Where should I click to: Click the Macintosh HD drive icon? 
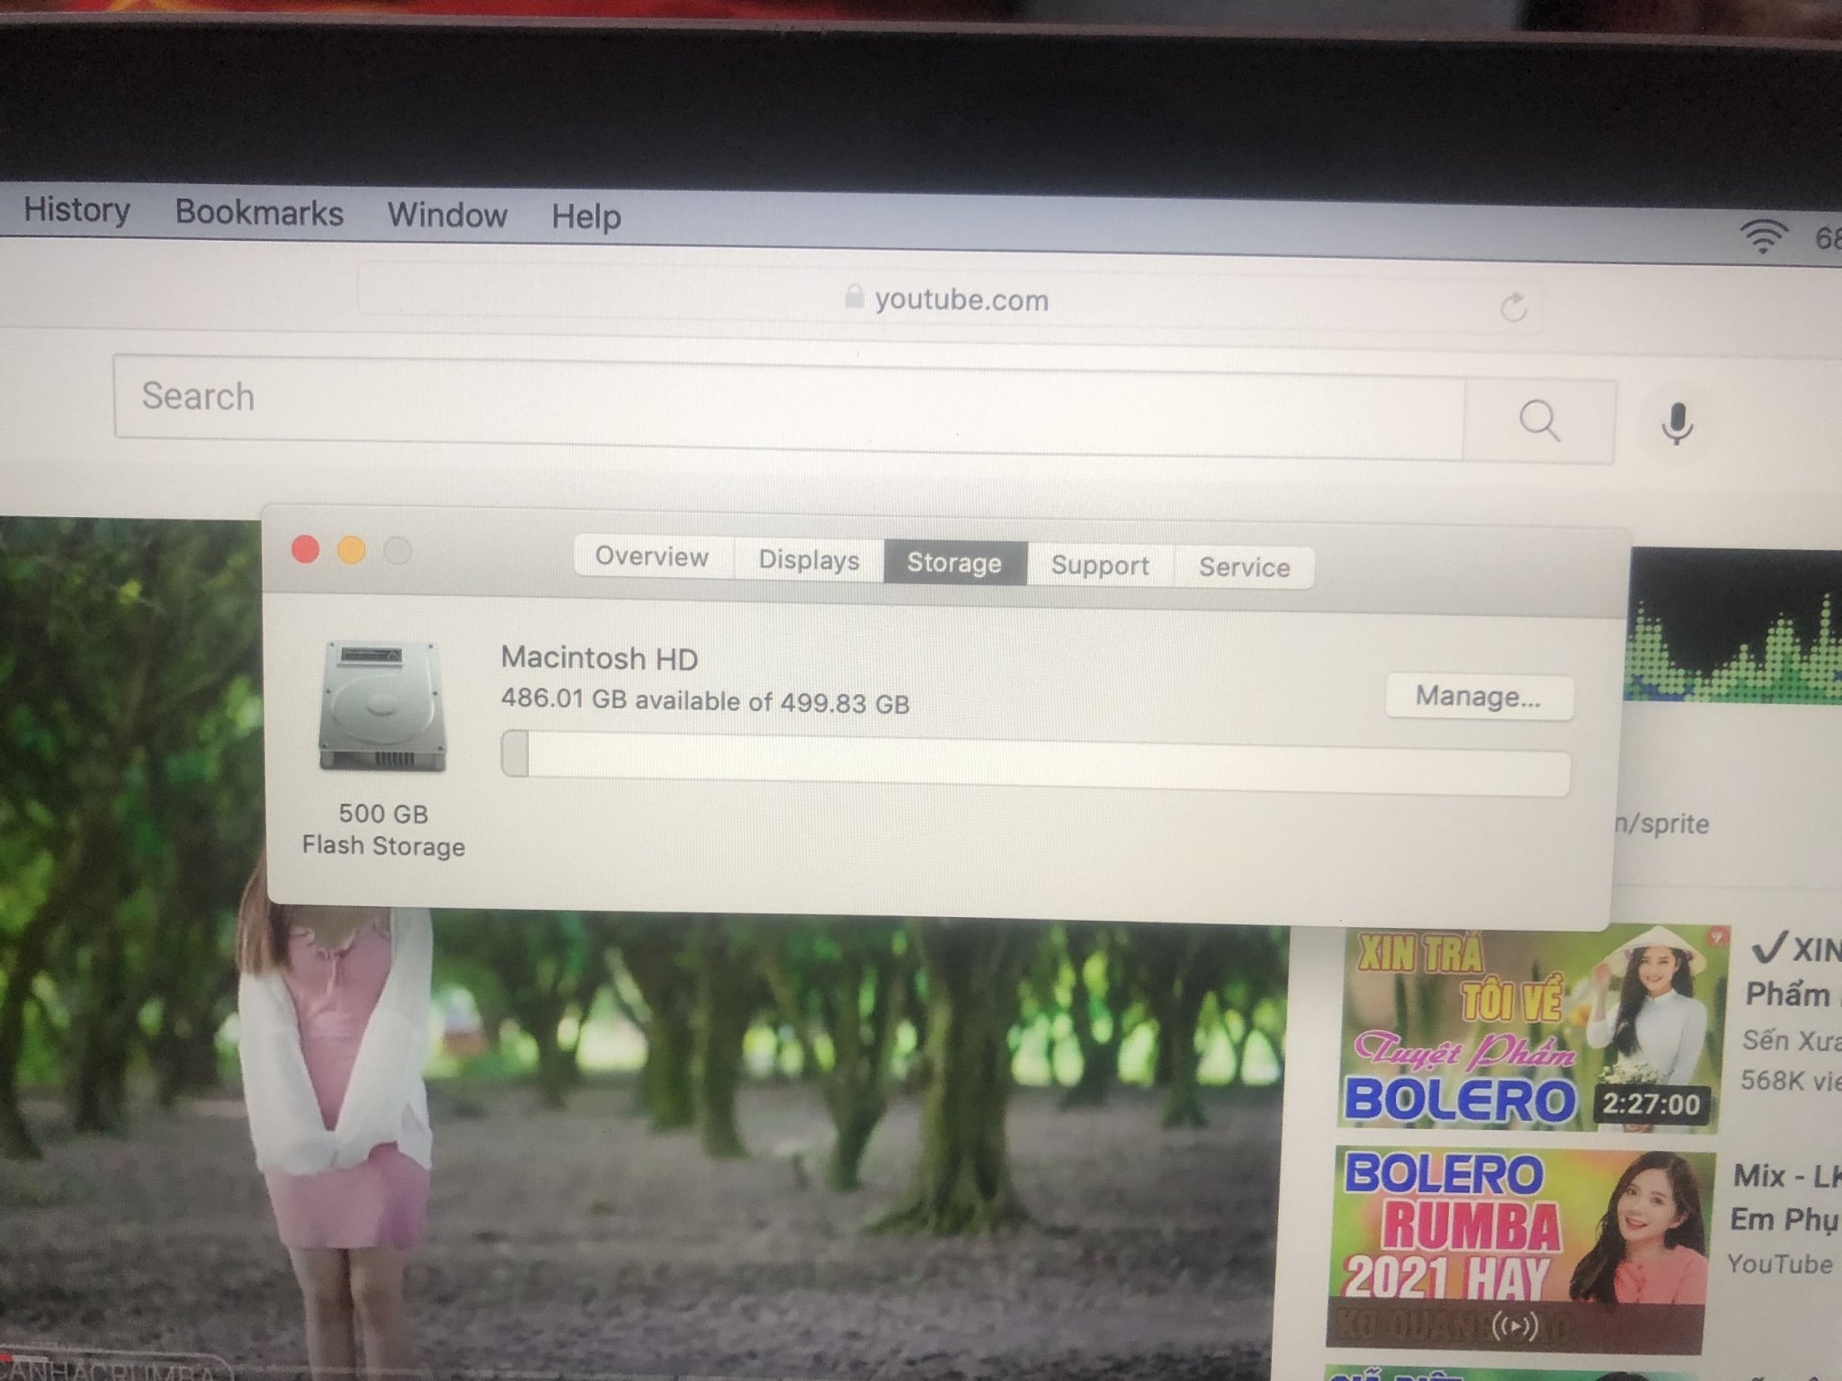382,707
